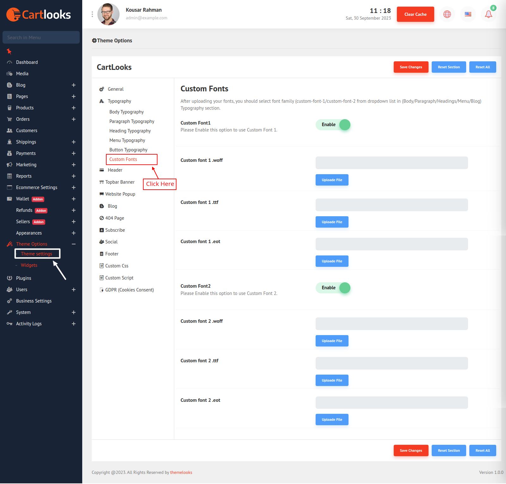Collapse the Theme Options submenu

coord(74,244)
